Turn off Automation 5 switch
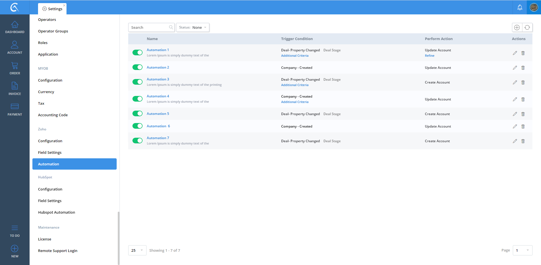This screenshot has width=541, height=265. [138, 113]
